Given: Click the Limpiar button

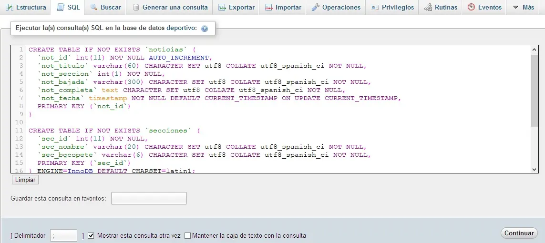Looking at the screenshot, I should [25, 180].
